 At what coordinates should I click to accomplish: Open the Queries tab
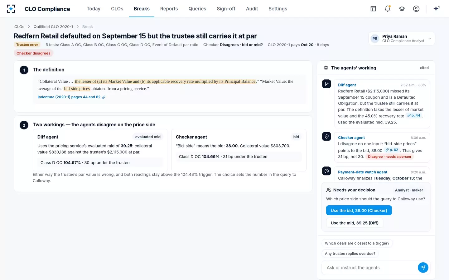point(197,9)
